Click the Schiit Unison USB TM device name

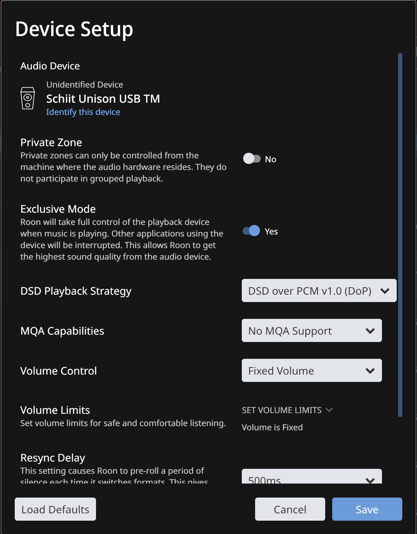tap(103, 99)
